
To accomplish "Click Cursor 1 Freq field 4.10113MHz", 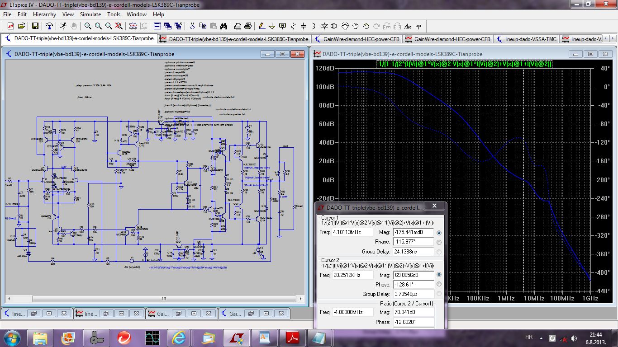I will click(353, 232).
